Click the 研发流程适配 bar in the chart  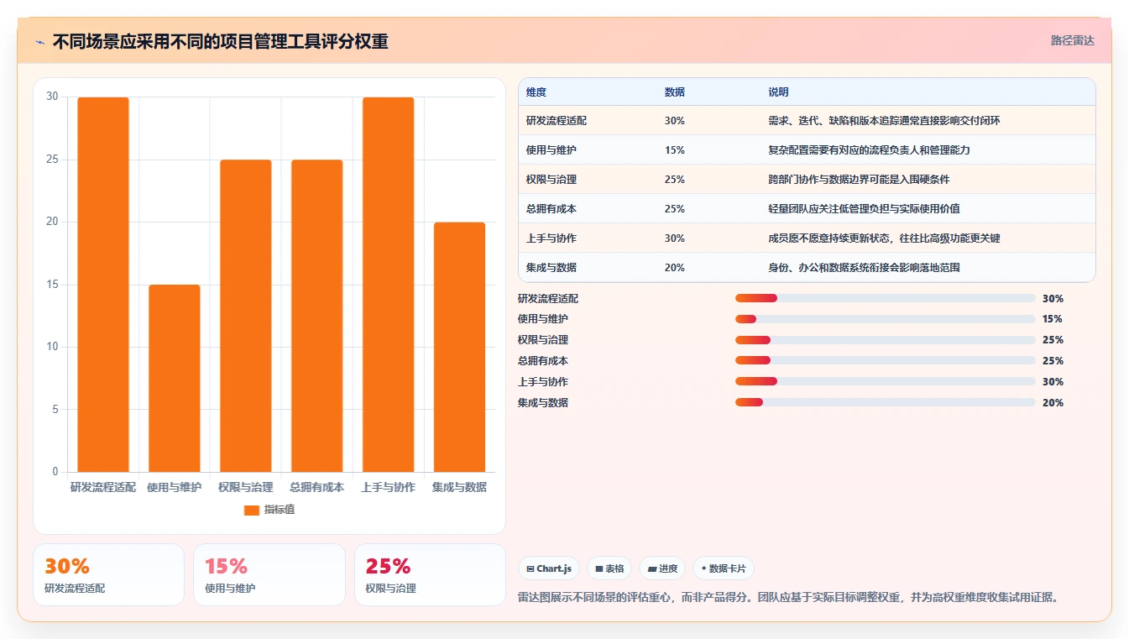coord(103,285)
